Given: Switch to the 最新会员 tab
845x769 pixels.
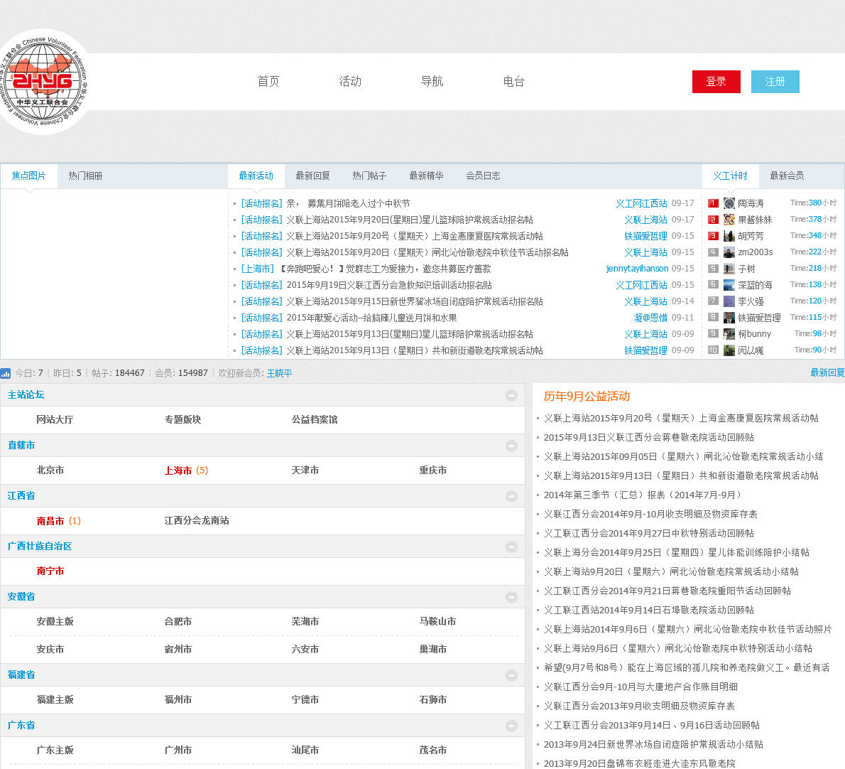Looking at the screenshot, I should point(787,176).
